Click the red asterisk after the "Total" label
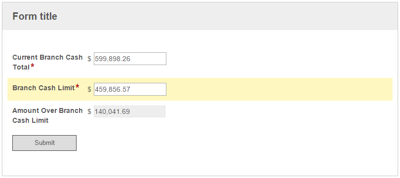This screenshot has height=178, width=400. coord(33,66)
